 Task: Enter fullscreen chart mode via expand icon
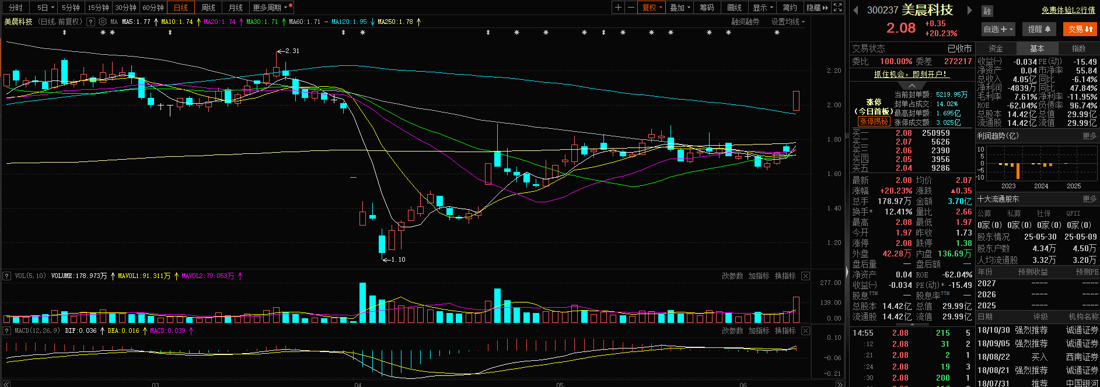pyautogui.click(x=837, y=8)
